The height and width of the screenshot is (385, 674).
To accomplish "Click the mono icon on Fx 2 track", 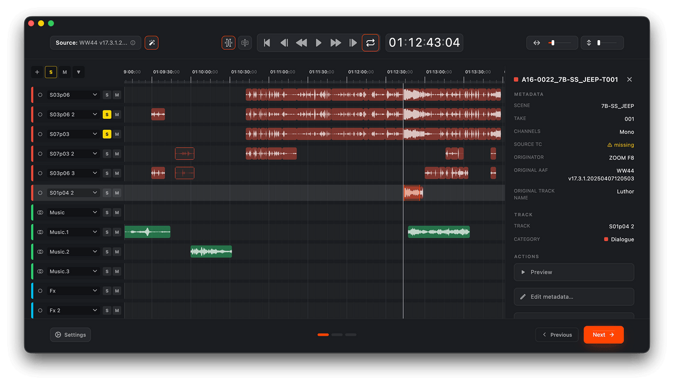I will (40, 310).
